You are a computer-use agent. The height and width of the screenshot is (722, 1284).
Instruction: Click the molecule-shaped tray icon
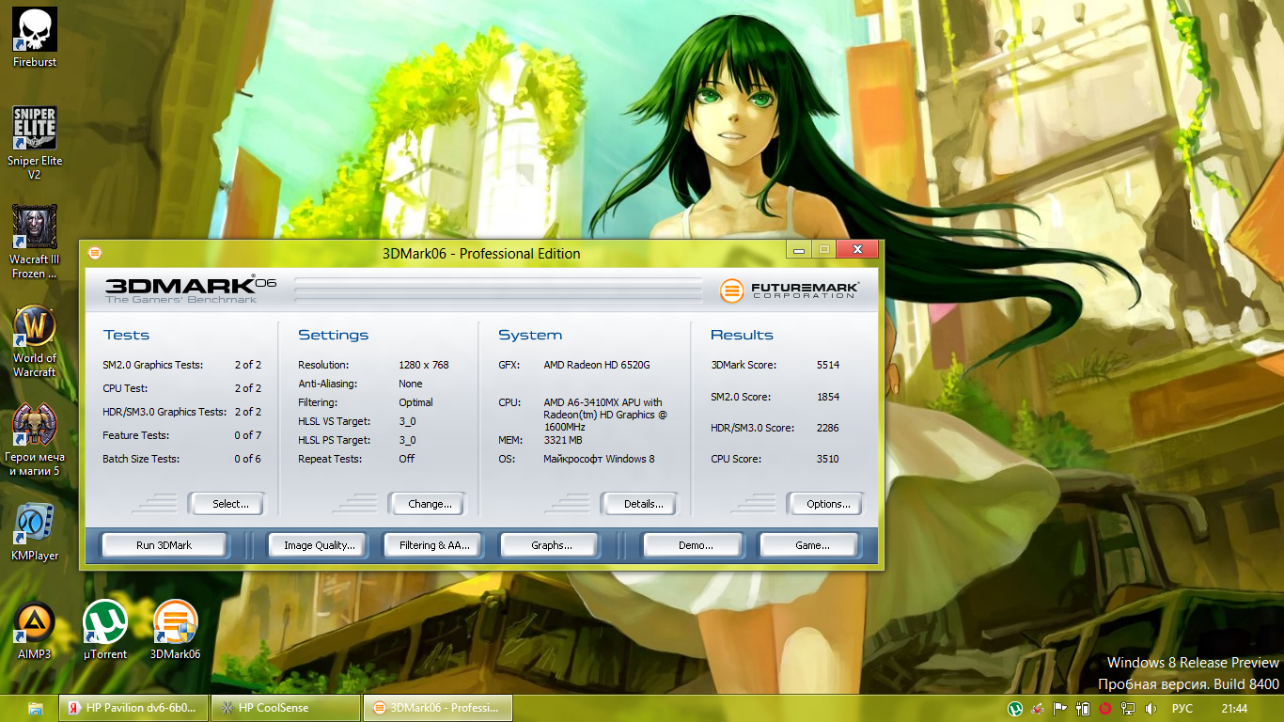[1038, 708]
